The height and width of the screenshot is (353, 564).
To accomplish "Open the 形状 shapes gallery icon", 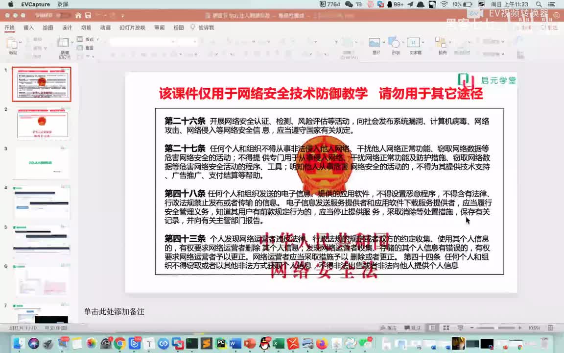I will click(x=395, y=43).
